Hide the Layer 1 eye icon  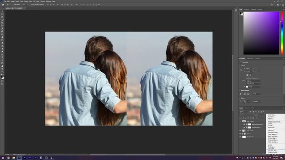[x=240, y=134]
